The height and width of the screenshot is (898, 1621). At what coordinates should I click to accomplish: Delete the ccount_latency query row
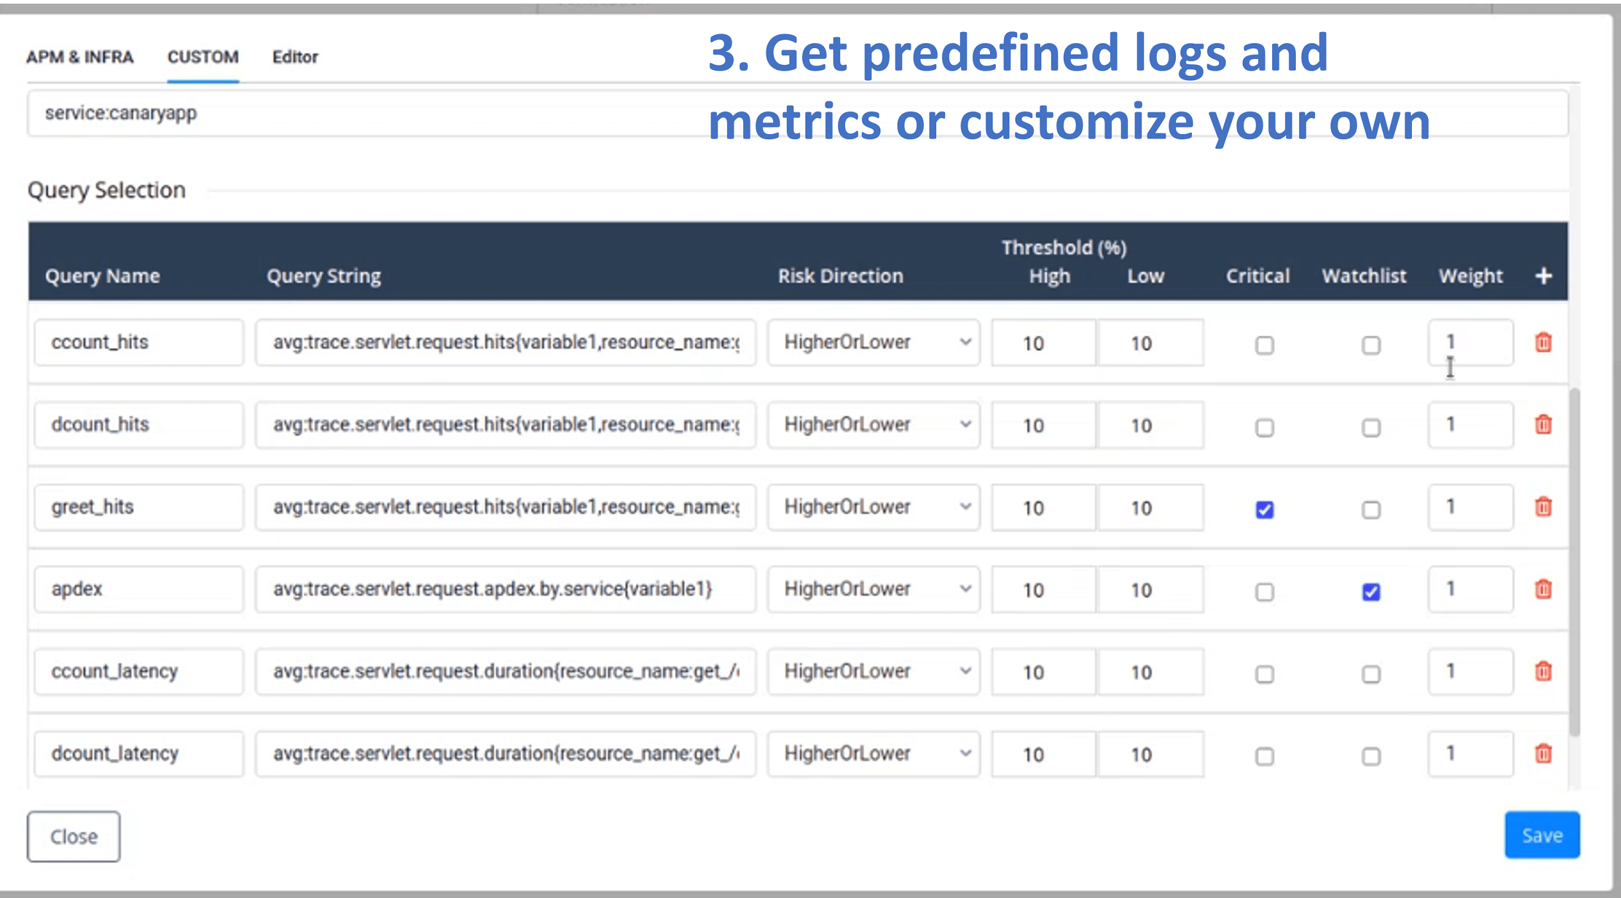pos(1544,672)
